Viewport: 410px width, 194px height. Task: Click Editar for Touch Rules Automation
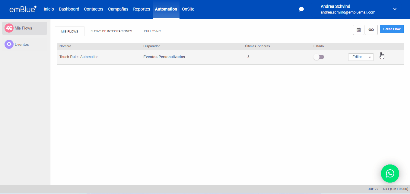pyautogui.click(x=357, y=57)
